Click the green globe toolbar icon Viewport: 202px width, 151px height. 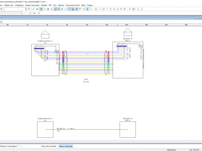click(133, 9)
